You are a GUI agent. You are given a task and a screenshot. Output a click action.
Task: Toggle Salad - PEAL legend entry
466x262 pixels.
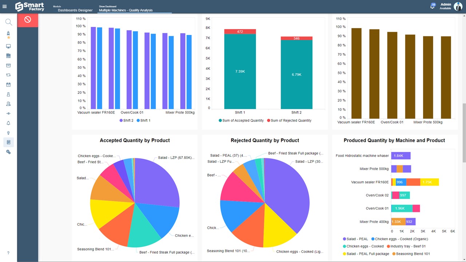click(x=355, y=239)
